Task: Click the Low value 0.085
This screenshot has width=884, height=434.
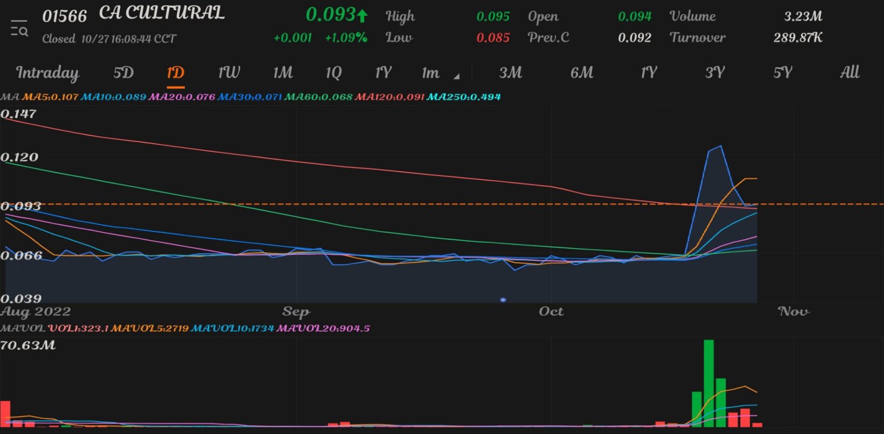Action: (x=493, y=38)
